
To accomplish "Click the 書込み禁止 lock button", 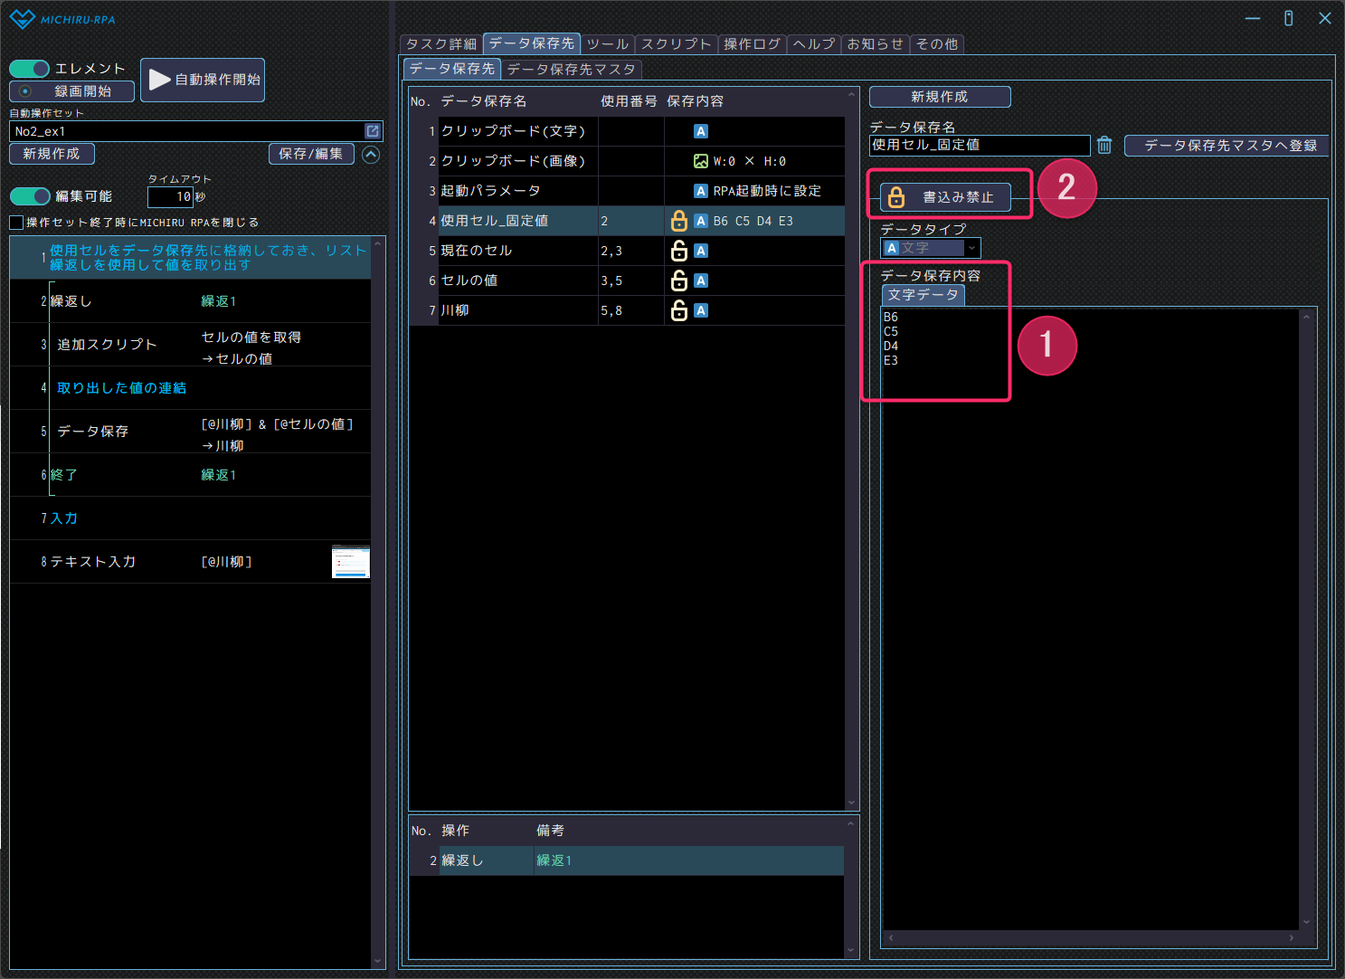I will 945,197.
